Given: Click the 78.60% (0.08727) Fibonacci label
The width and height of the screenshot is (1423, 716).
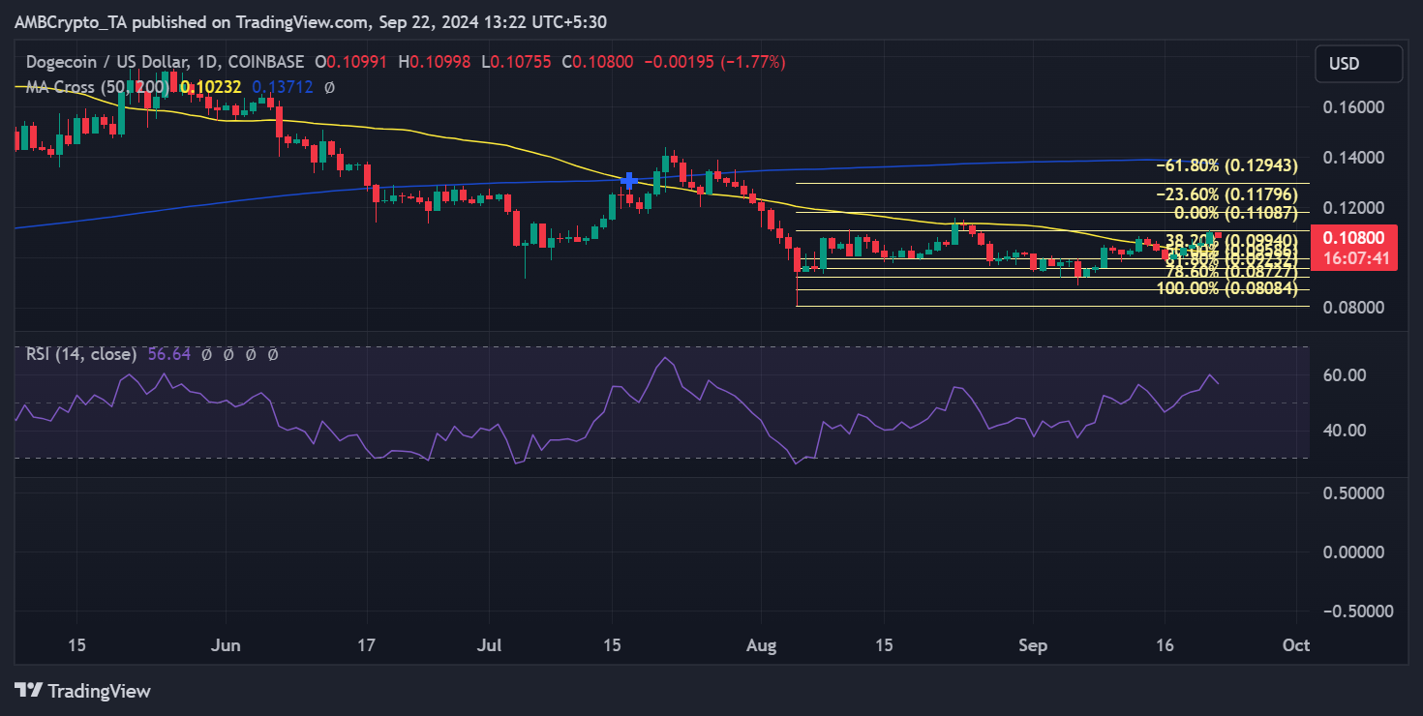Looking at the screenshot, I should coord(1230,274).
